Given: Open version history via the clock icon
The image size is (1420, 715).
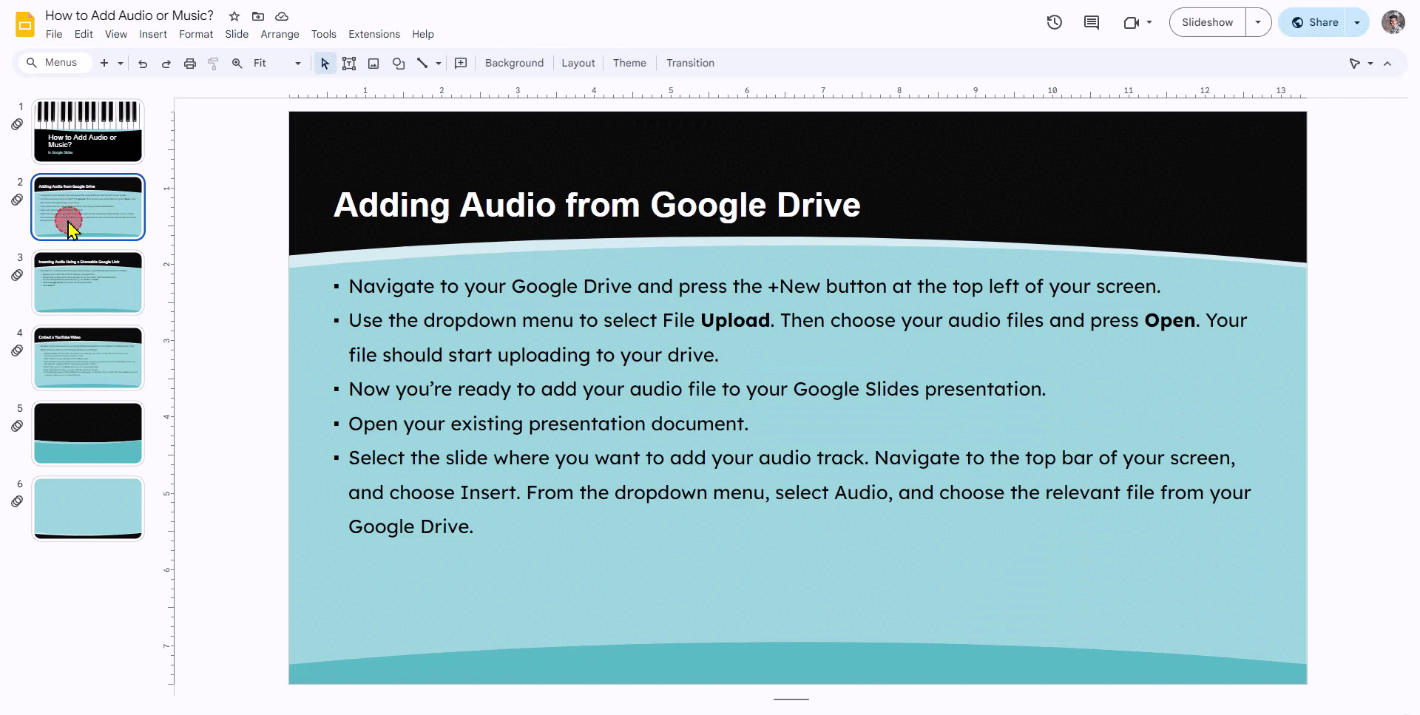Looking at the screenshot, I should (1053, 22).
